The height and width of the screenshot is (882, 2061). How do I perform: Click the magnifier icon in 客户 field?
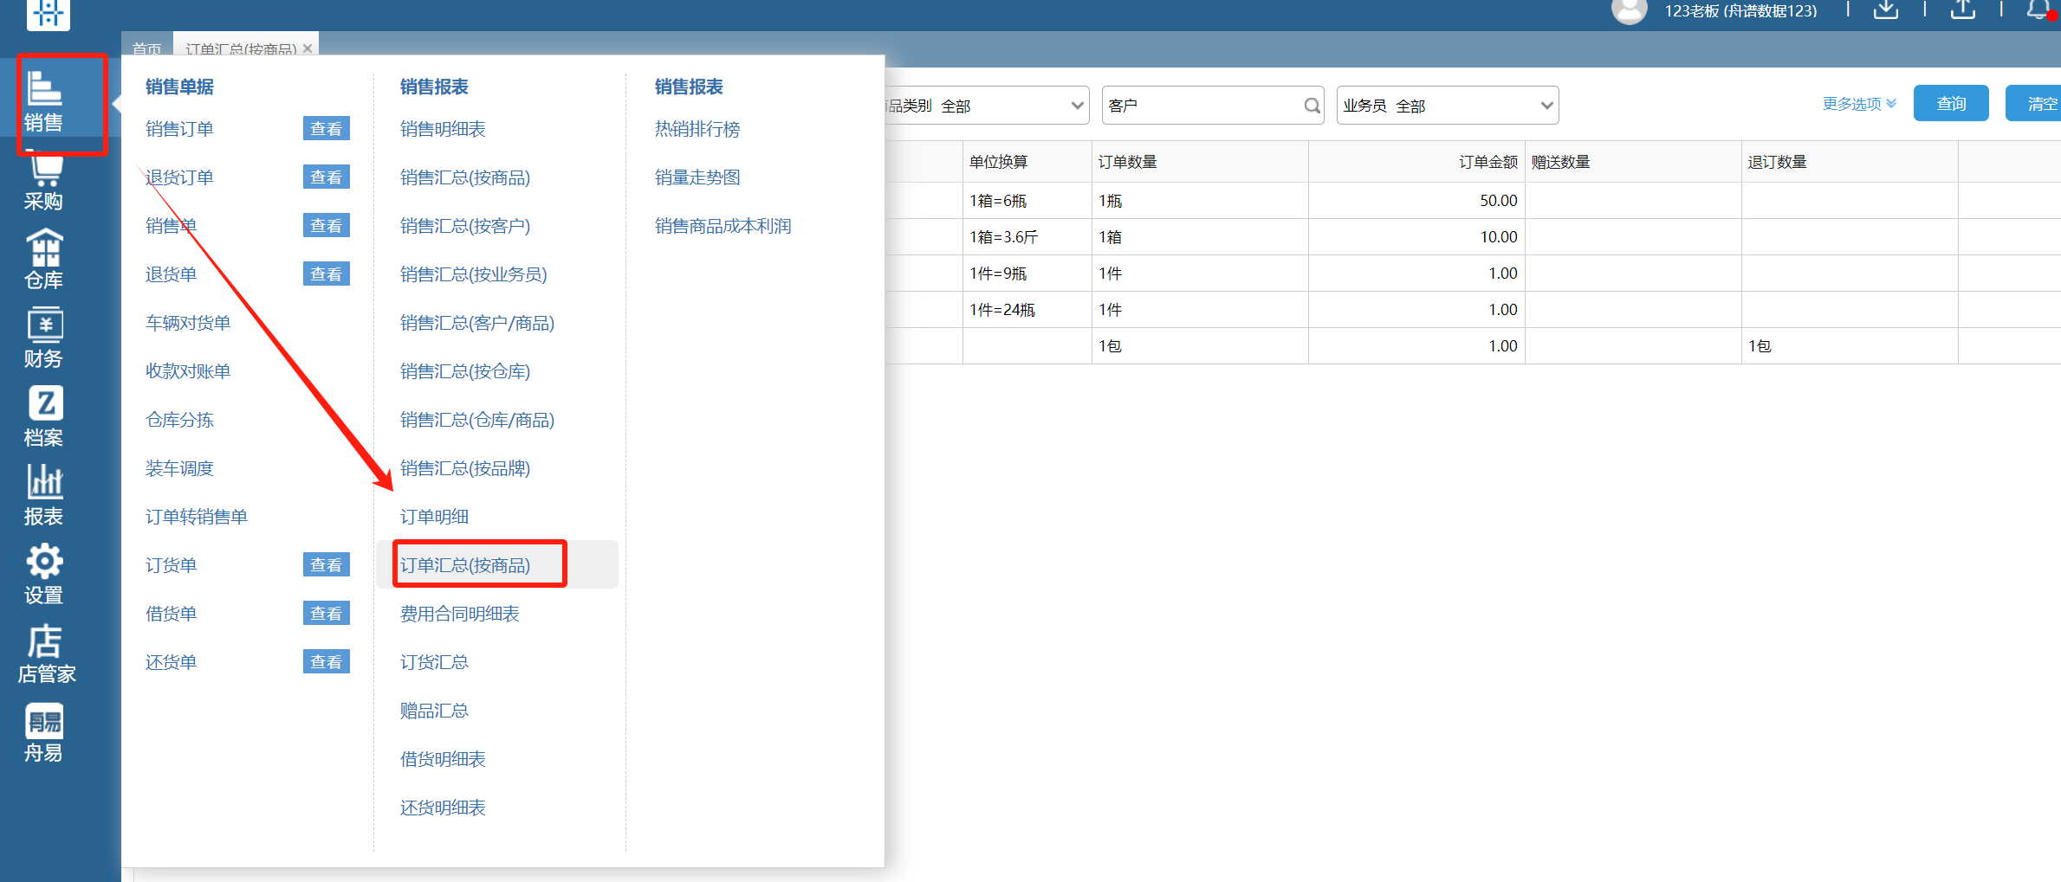(x=1312, y=106)
